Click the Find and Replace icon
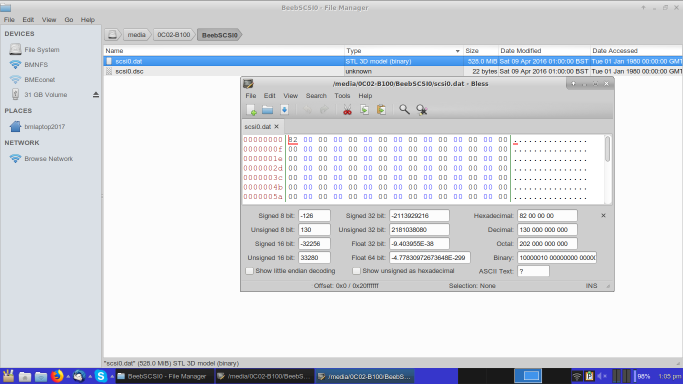683x384 pixels. point(421,110)
